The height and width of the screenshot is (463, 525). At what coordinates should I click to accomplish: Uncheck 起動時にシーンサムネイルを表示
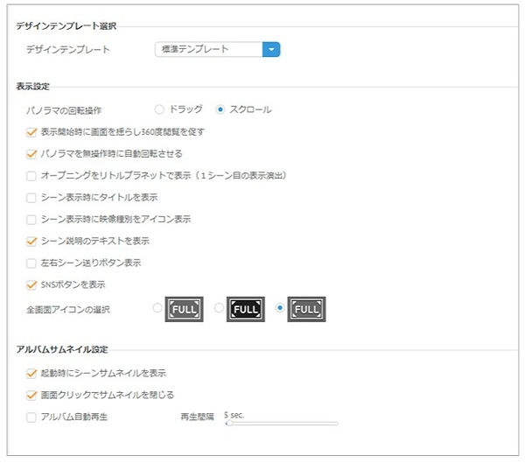tap(31, 373)
